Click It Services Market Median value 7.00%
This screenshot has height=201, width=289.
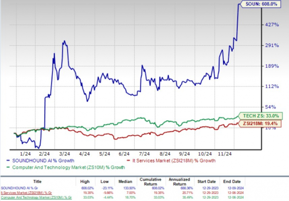131,193
